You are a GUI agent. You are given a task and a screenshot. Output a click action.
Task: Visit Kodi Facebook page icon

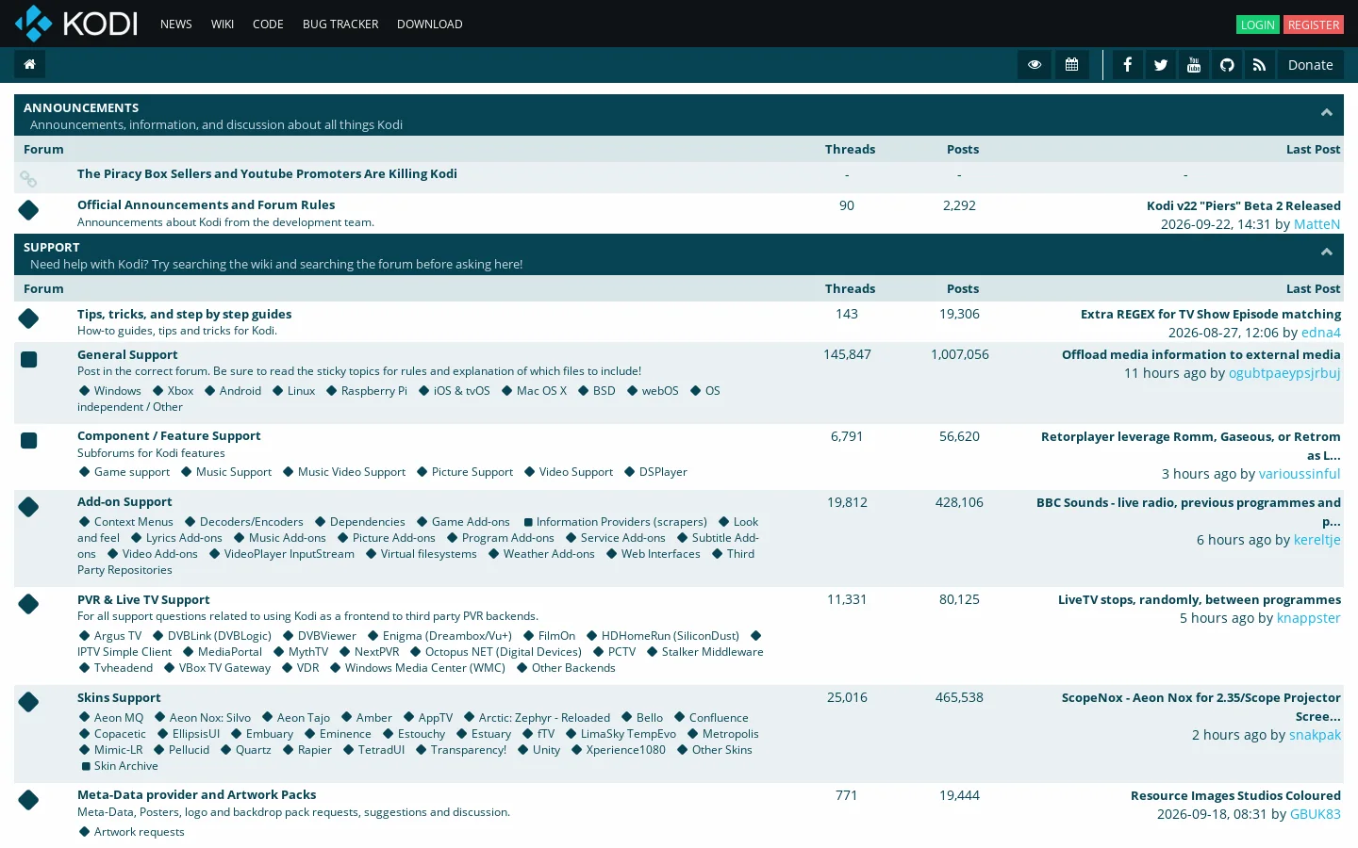(x=1128, y=65)
